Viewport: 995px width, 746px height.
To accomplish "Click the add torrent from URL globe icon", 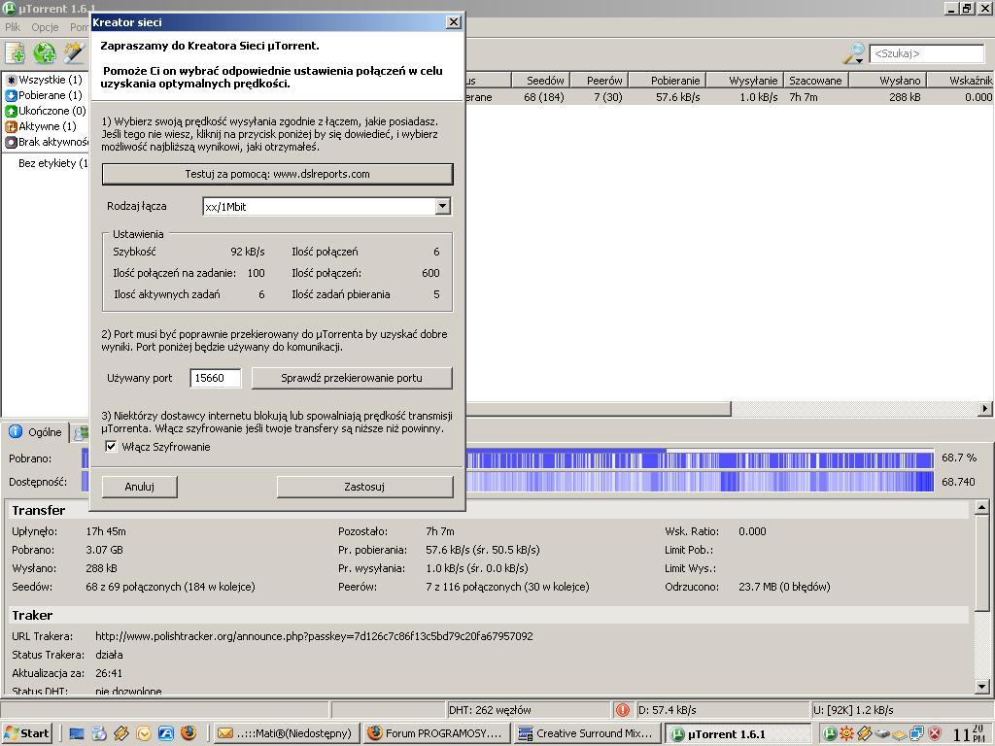I will pyautogui.click(x=45, y=53).
